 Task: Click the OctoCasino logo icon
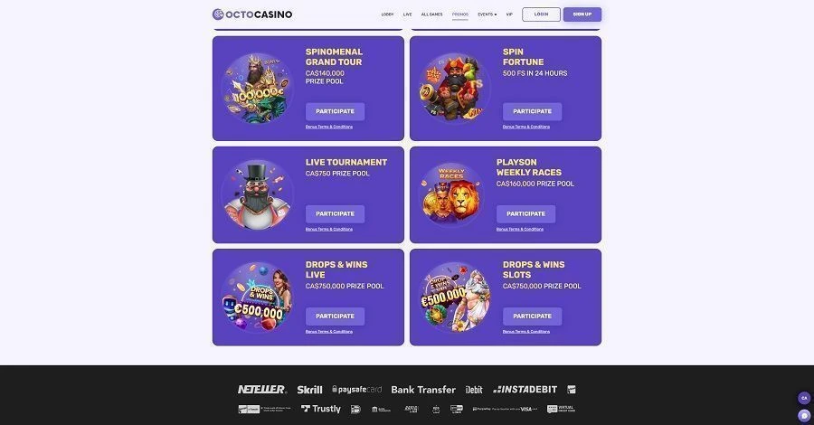pyautogui.click(x=218, y=14)
